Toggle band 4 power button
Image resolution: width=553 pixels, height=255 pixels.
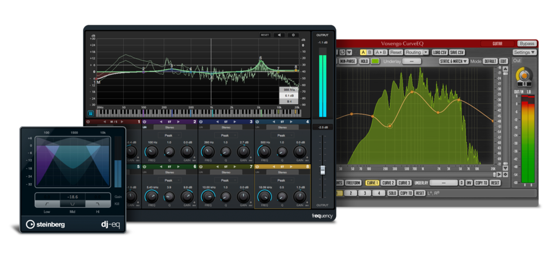pos(257,121)
